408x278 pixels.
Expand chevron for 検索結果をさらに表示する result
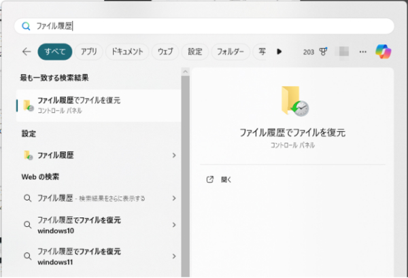click(174, 198)
